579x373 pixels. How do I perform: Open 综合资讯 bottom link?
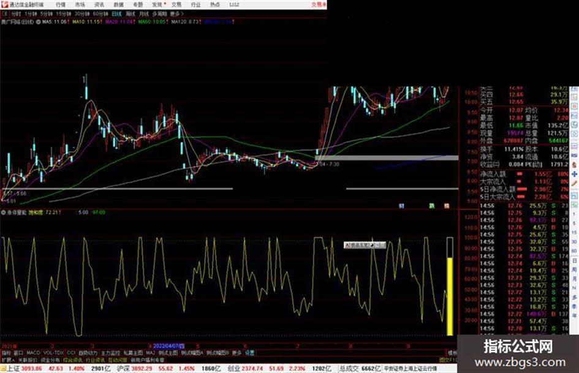(x=73, y=360)
